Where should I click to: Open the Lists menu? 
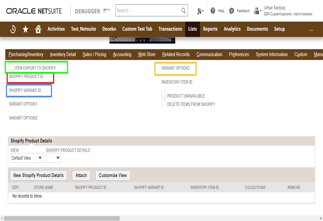point(192,29)
